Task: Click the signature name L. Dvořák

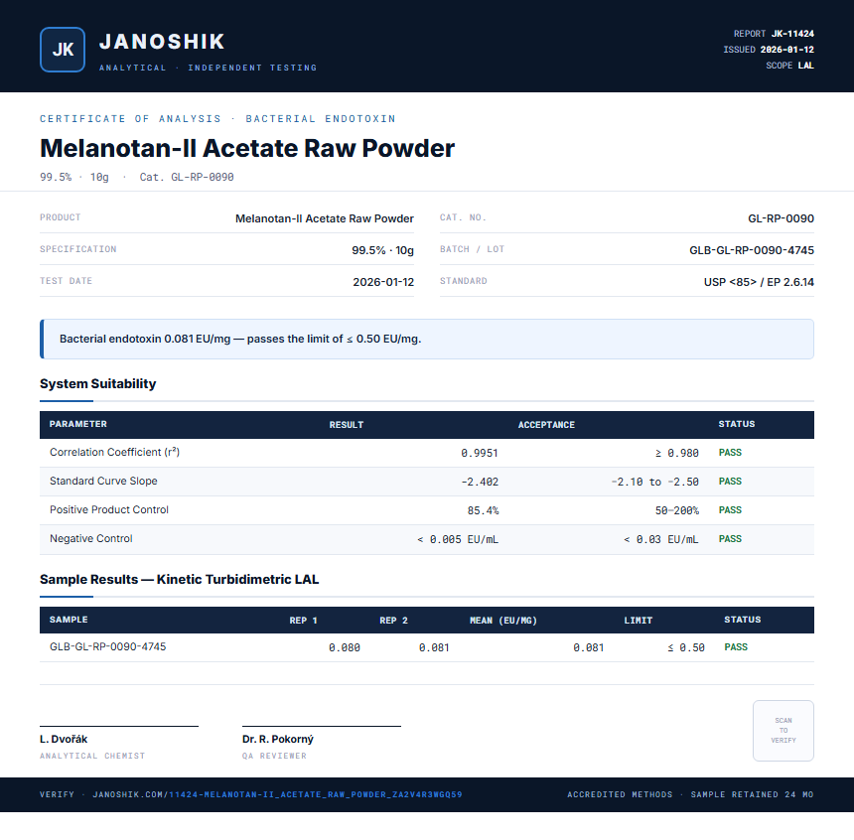Action: pyautogui.click(x=64, y=740)
